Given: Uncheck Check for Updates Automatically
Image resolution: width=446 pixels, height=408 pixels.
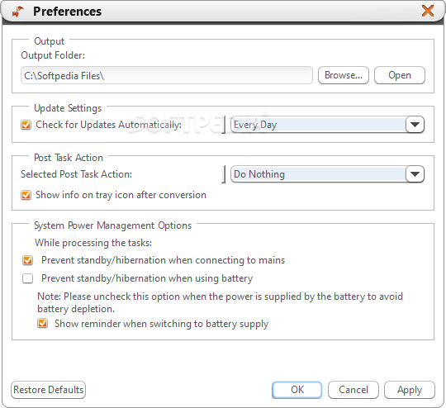Looking at the screenshot, I should click(x=26, y=125).
